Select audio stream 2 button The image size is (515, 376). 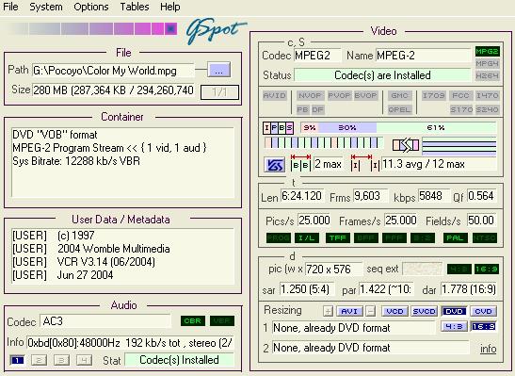coord(39,360)
